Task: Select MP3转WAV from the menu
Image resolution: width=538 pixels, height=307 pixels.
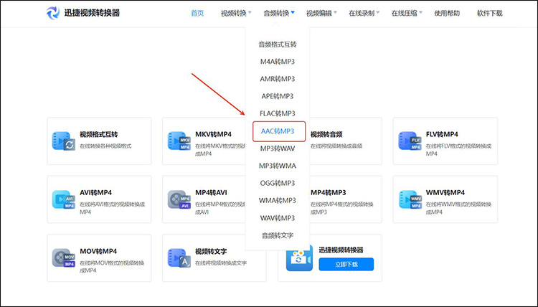Action: [x=277, y=148]
